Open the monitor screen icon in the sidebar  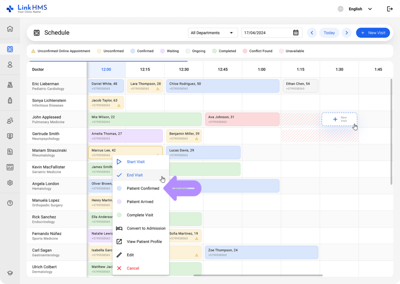(x=10, y=136)
